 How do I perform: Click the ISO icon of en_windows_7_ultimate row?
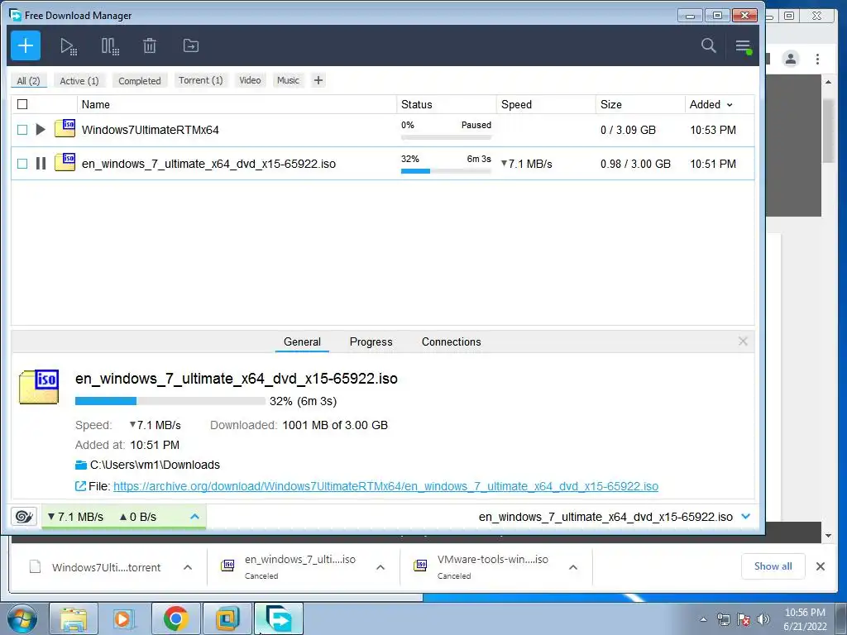pyautogui.click(x=65, y=162)
